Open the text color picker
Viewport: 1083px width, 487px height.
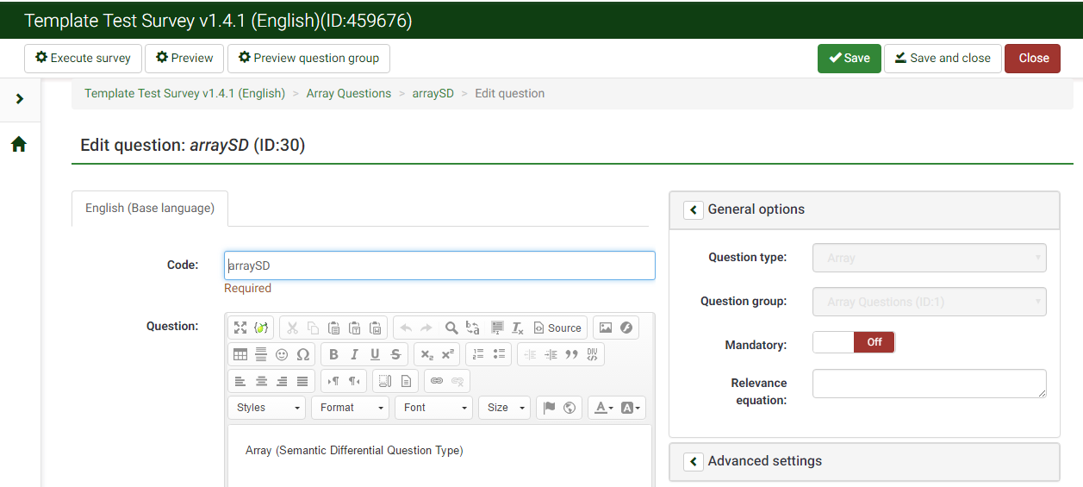[x=601, y=408]
